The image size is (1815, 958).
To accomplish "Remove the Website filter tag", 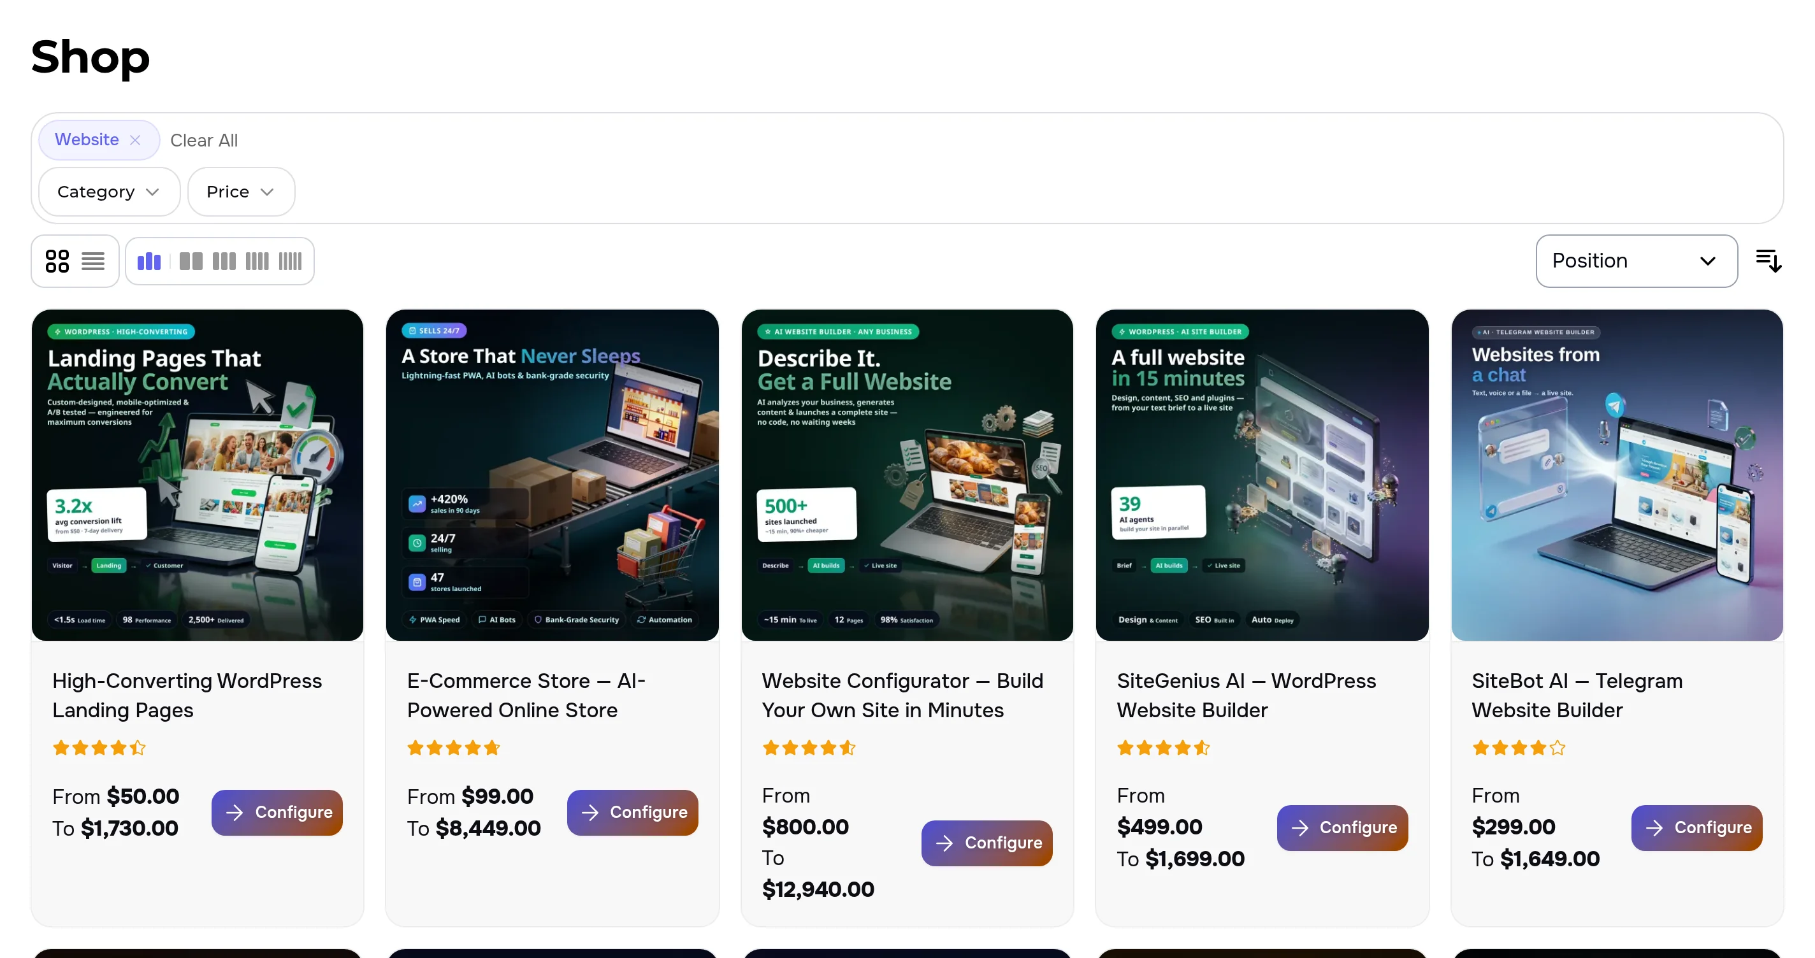I will point(135,140).
